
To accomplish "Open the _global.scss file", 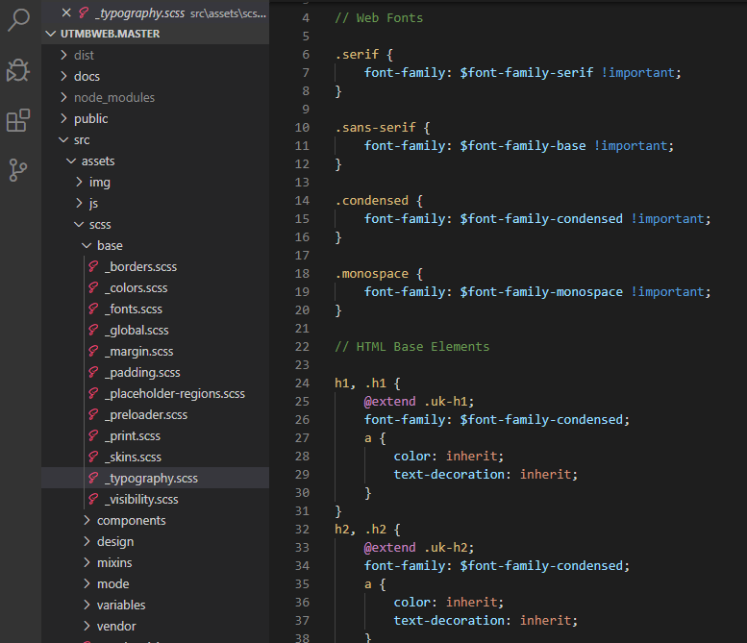I will (x=137, y=331).
